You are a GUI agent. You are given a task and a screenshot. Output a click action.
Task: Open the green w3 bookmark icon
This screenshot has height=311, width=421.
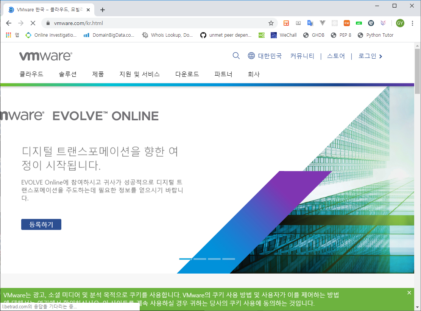tap(262, 35)
